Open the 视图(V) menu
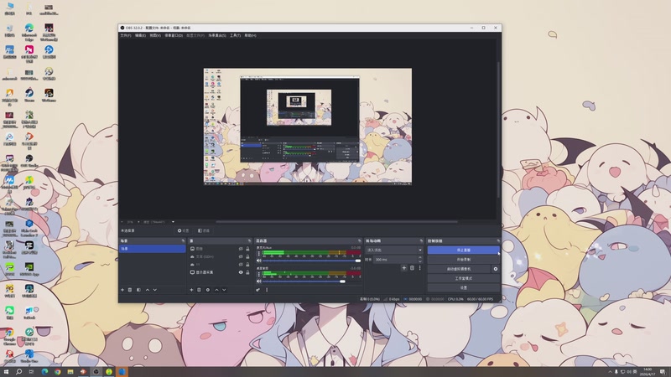 [x=155, y=35]
